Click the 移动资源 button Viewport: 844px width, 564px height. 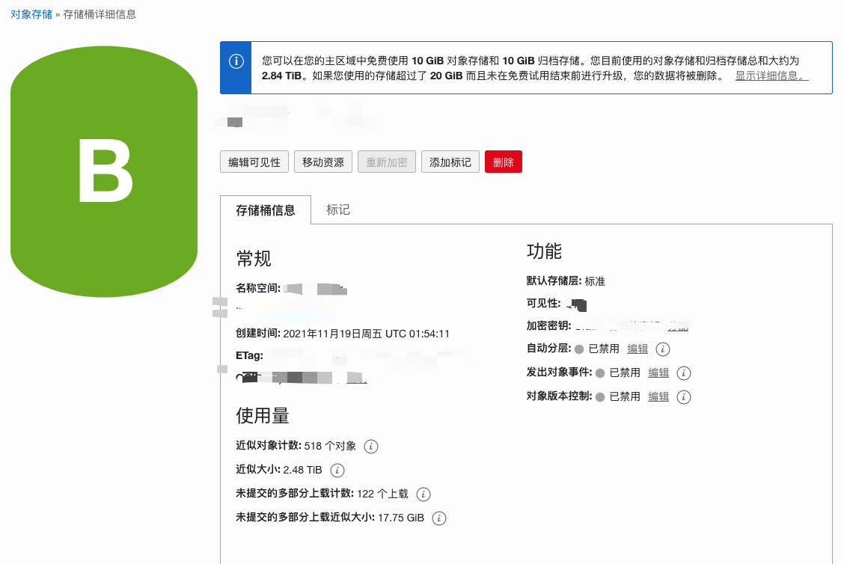tap(322, 161)
